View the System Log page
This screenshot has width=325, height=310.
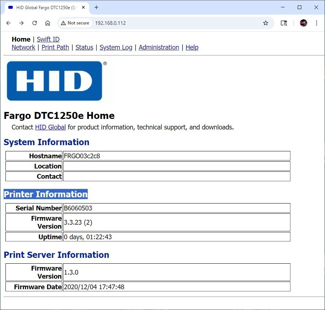point(116,47)
